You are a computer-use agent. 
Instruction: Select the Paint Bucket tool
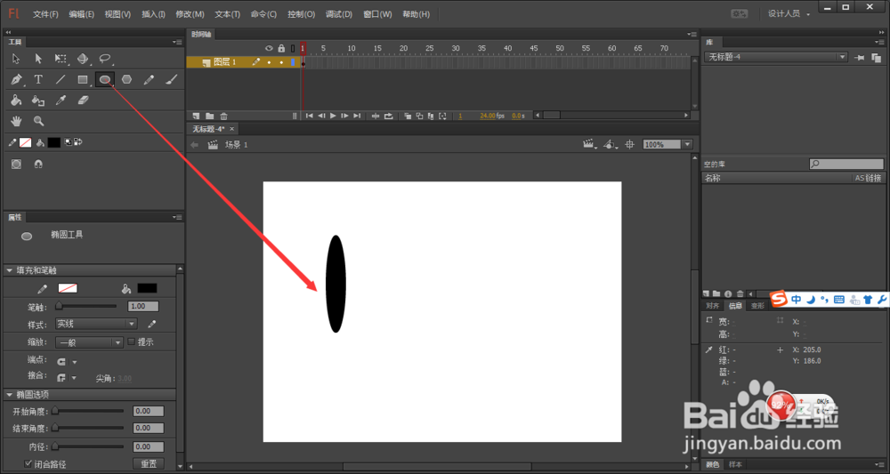pos(16,100)
